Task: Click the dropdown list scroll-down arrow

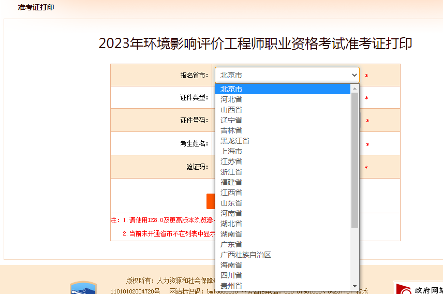Action: (355, 286)
